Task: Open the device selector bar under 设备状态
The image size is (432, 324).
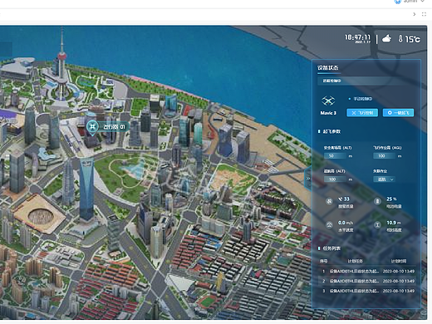Action: tap(366, 81)
